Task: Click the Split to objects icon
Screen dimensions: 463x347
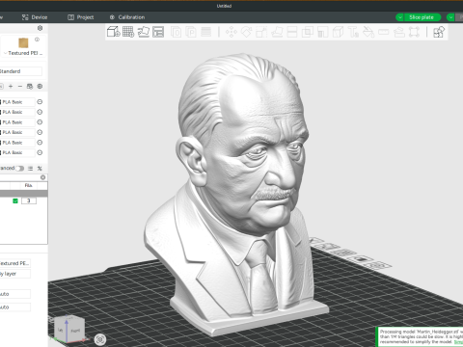Action: point(176,32)
